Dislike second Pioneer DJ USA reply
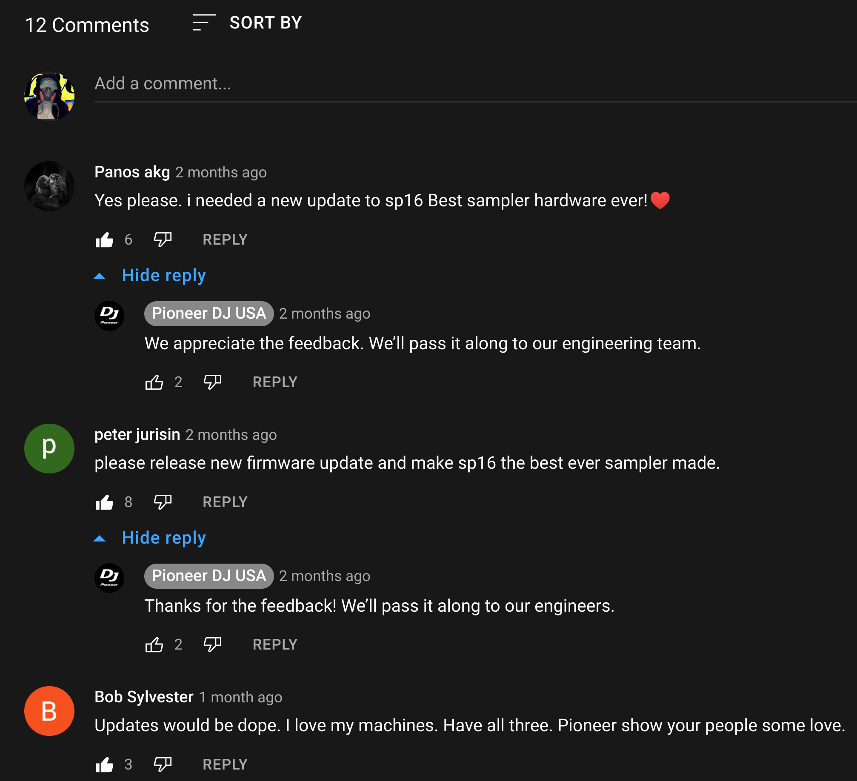The height and width of the screenshot is (781, 857). (x=212, y=644)
